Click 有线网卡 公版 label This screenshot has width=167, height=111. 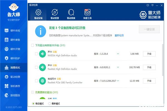(54, 79)
